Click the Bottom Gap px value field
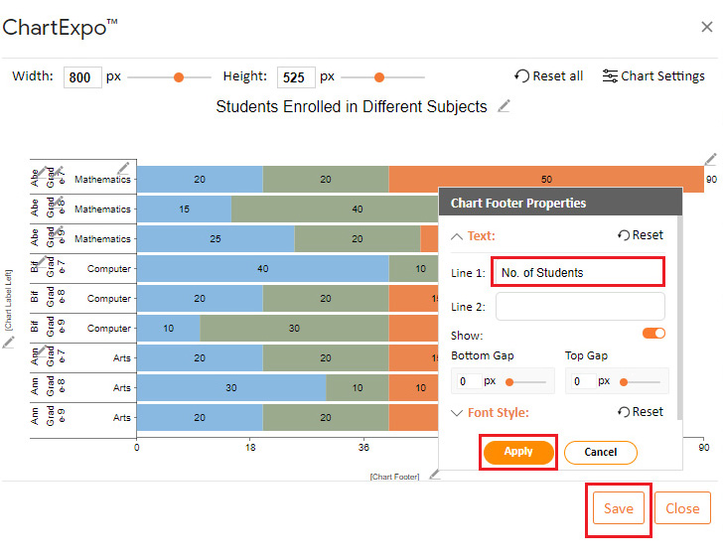 [470, 381]
